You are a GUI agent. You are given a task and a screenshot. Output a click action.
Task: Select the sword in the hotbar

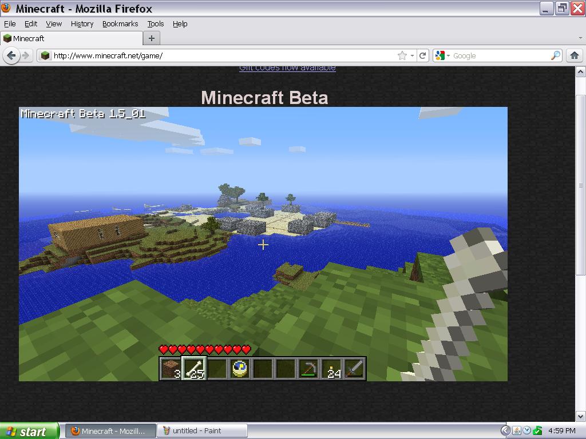354,369
